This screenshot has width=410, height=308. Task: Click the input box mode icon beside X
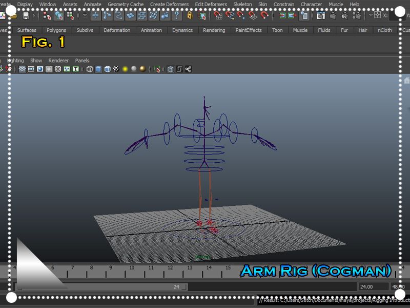[x=377, y=15]
